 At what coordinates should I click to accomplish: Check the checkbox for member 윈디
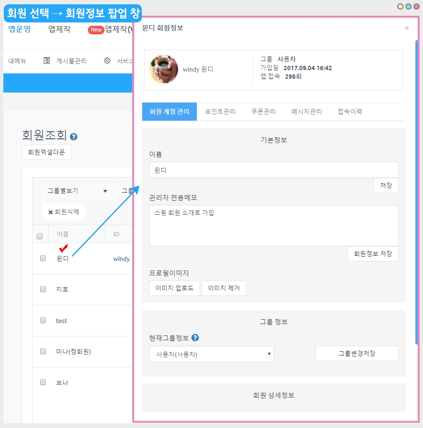click(43, 258)
